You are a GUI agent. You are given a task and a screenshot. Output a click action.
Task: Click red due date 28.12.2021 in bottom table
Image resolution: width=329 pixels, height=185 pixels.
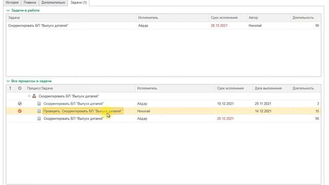click(x=225, y=119)
